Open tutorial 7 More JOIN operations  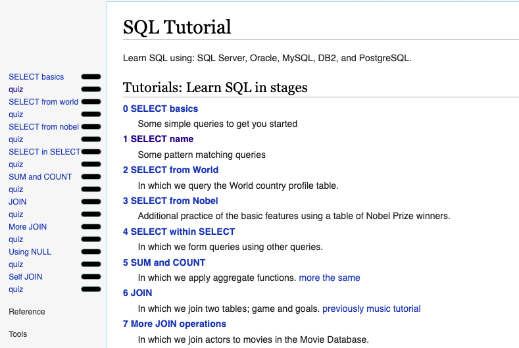pyautogui.click(x=174, y=324)
